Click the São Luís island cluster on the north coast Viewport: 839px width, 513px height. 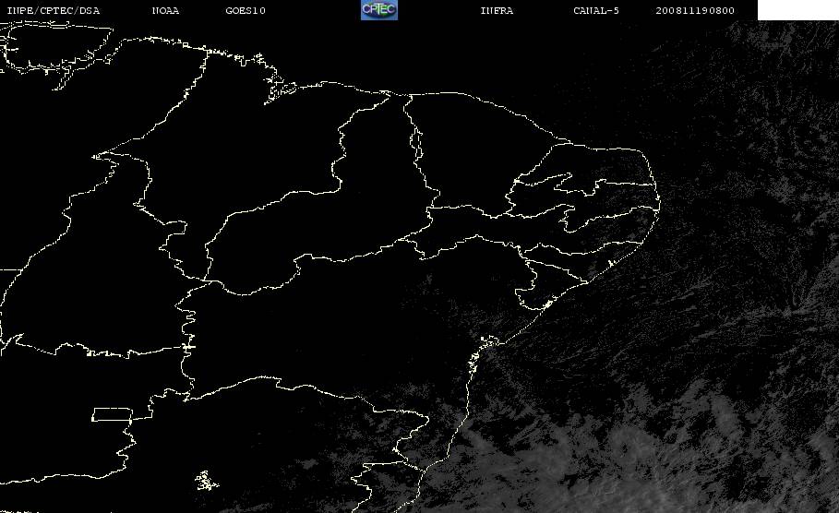[x=280, y=89]
